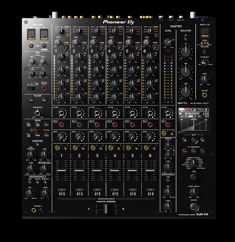Click the Multi I/O CH SELECT knob

(x=205, y=63)
